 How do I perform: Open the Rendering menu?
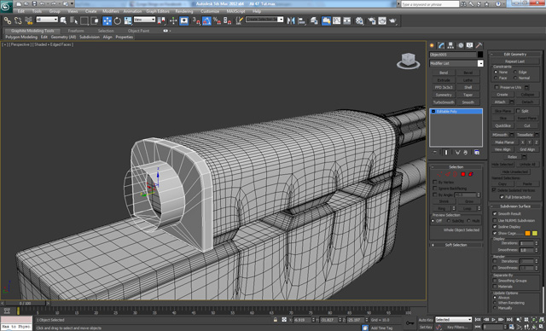(184, 11)
